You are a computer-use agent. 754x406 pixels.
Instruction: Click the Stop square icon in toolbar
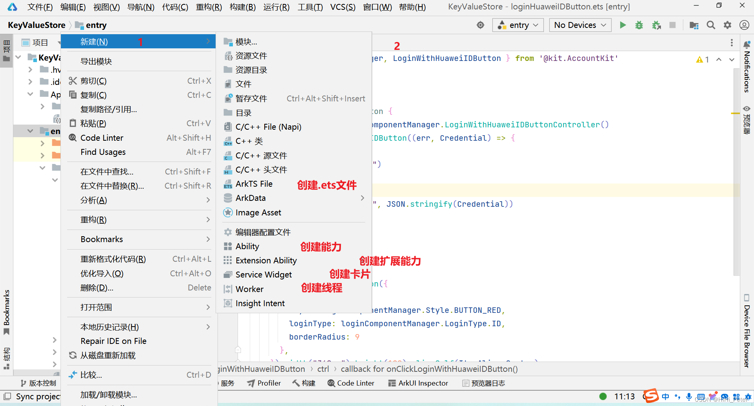point(672,25)
